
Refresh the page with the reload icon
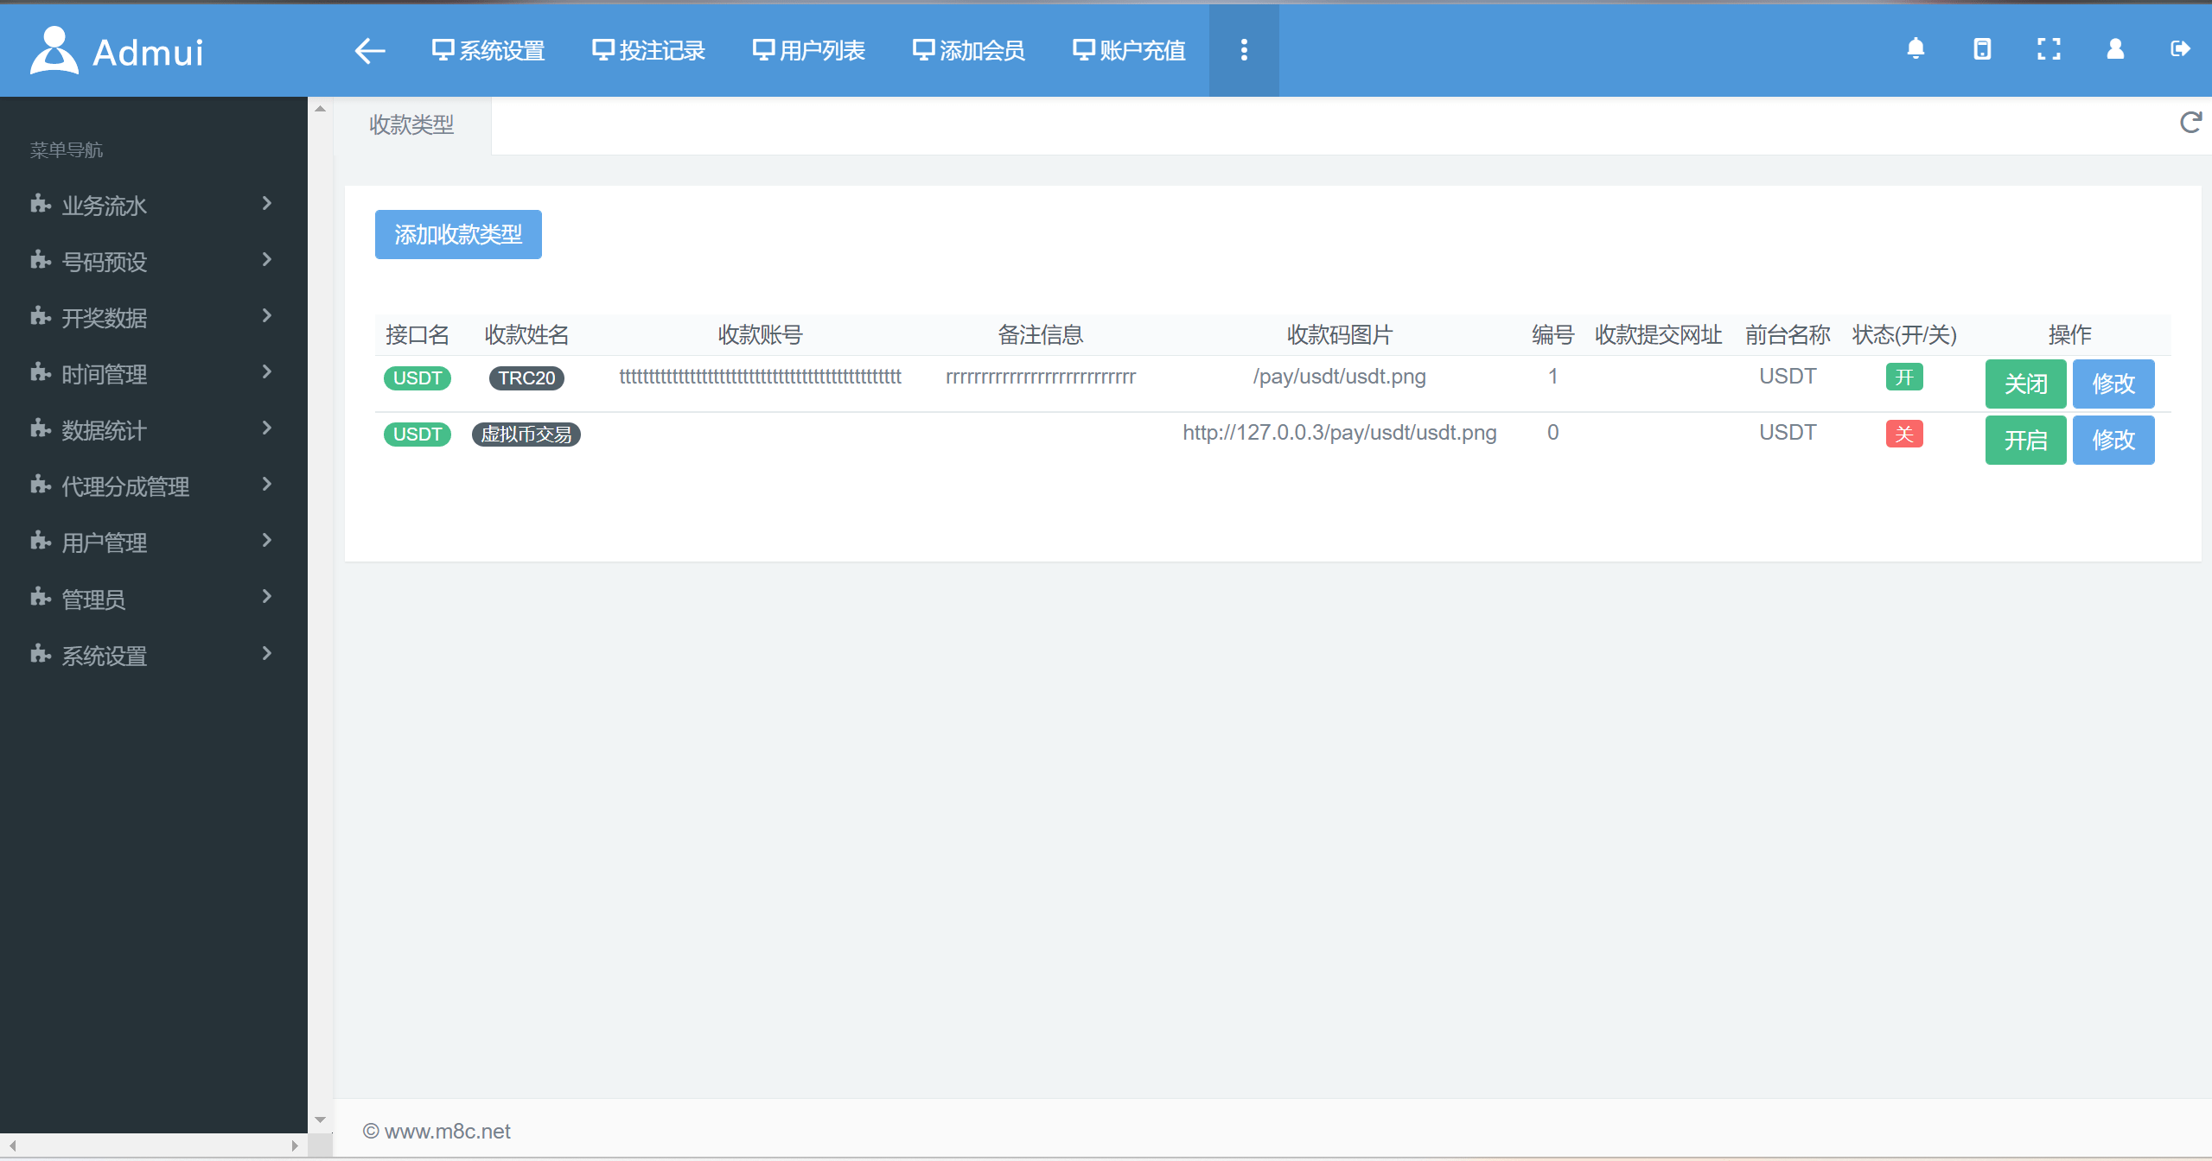[2190, 124]
